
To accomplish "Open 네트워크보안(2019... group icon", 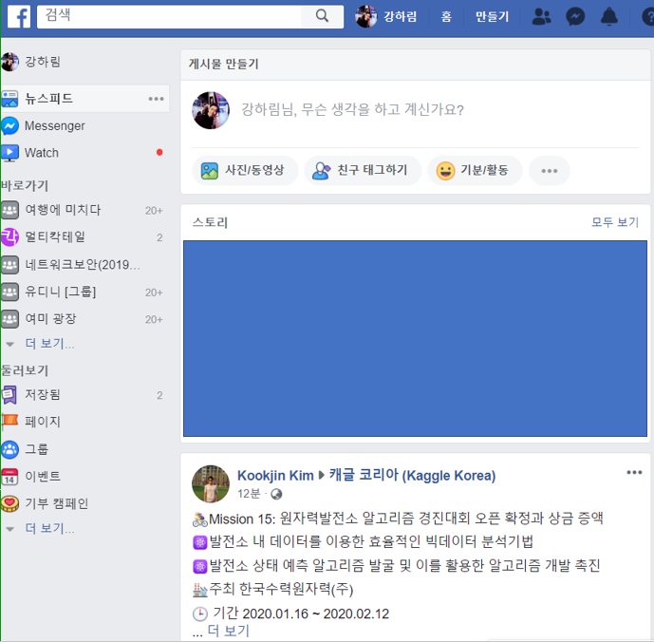I will 9,265.
